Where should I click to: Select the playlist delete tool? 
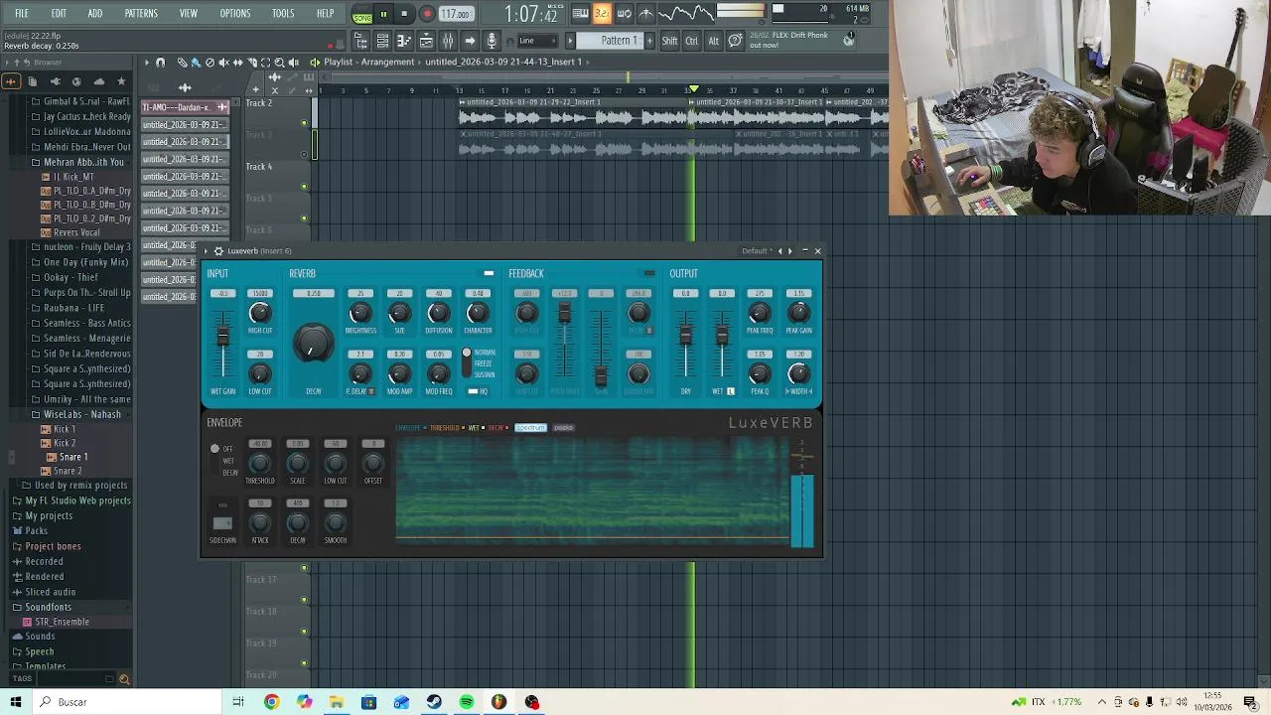click(210, 63)
